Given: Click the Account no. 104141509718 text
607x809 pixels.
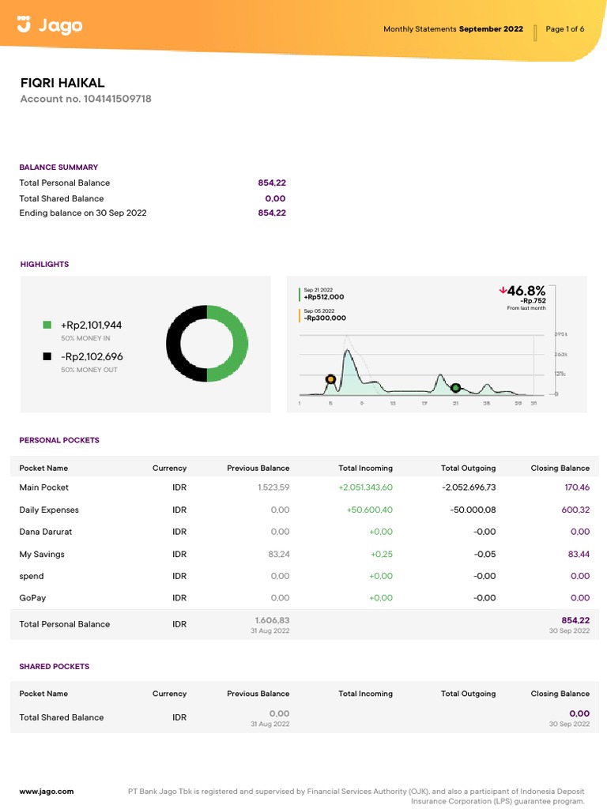Looking at the screenshot, I should coord(85,99).
